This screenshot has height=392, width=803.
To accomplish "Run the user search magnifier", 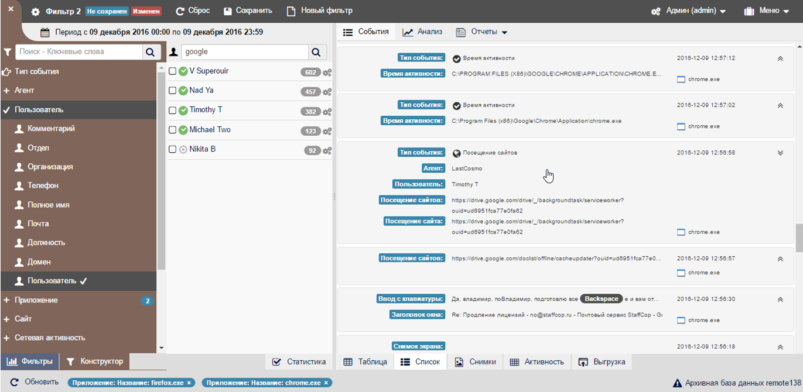I will pos(316,52).
